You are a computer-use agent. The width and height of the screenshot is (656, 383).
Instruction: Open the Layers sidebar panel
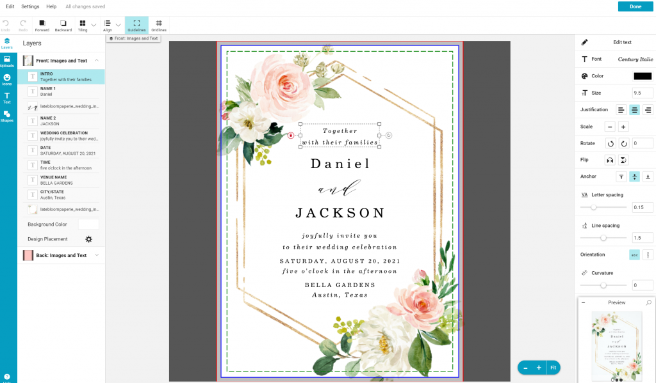click(6, 43)
